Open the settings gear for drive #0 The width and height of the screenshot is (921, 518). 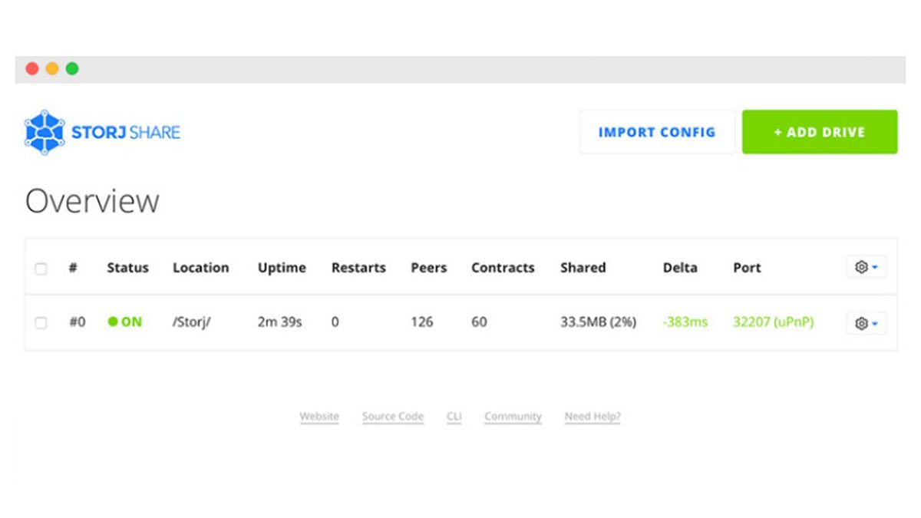(863, 322)
